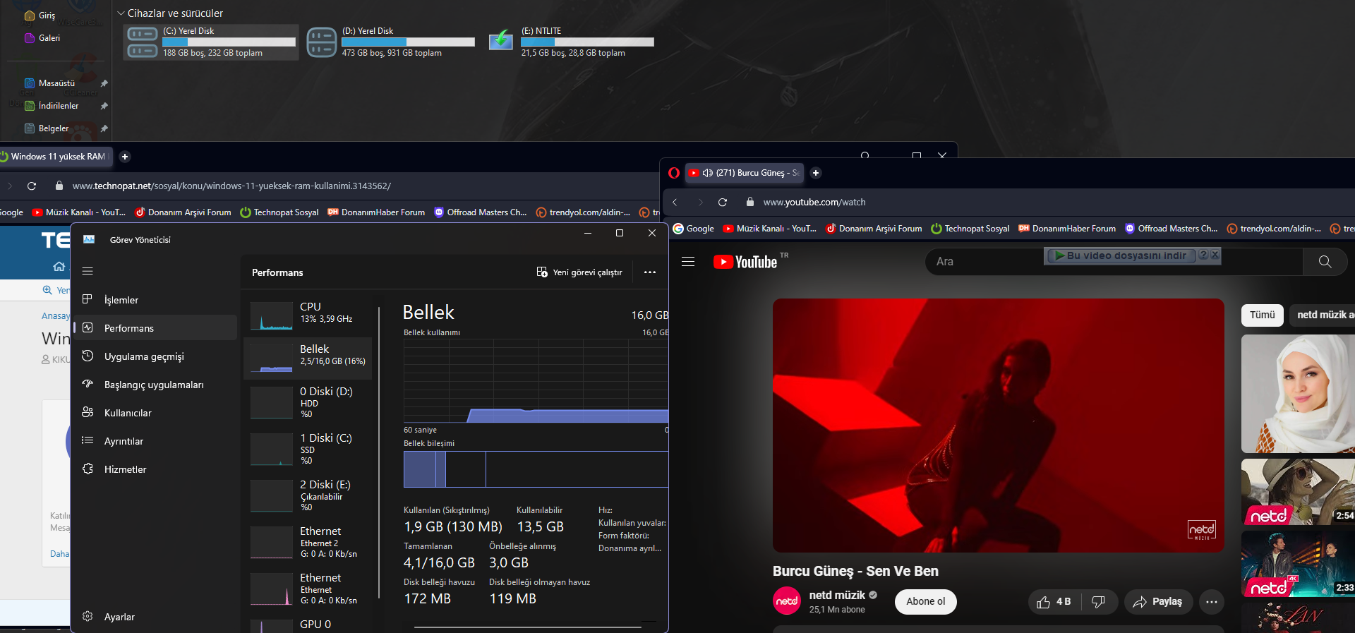Image resolution: width=1355 pixels, height=633 pixels.
Task: Click the YouTube search magnifier button
Action: (1325, 262)
